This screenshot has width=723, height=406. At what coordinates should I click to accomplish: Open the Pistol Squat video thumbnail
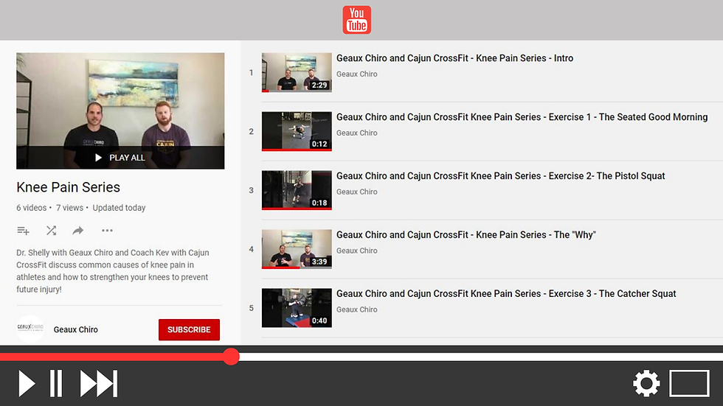click(x=297, y=190)
